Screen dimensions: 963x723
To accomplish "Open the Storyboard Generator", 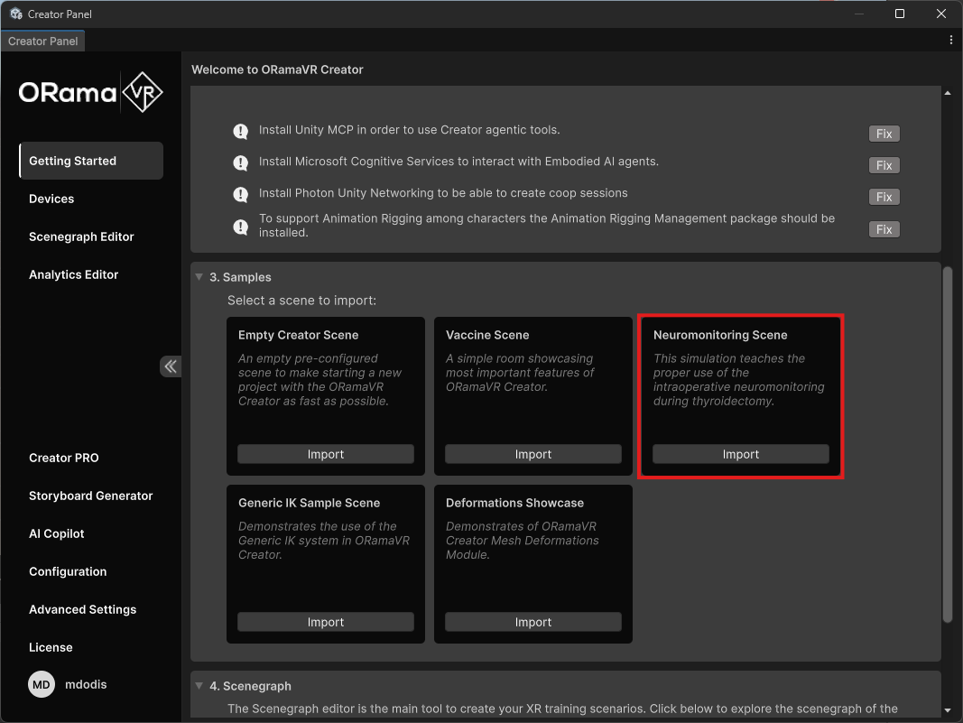I will click(x=91, y=496).
